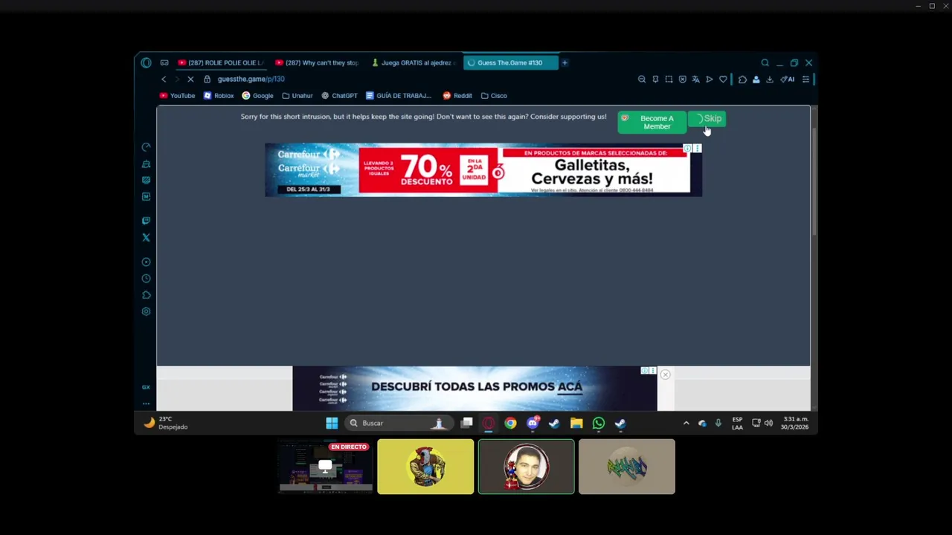Open the AI assistant button
952x535 pixels.
pos(787,80)
